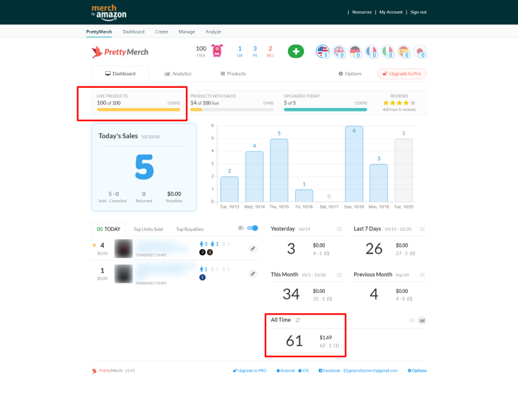Open Analyze in the top navigation
Screen dimensions: 518x394
click(x=213, y=32)
